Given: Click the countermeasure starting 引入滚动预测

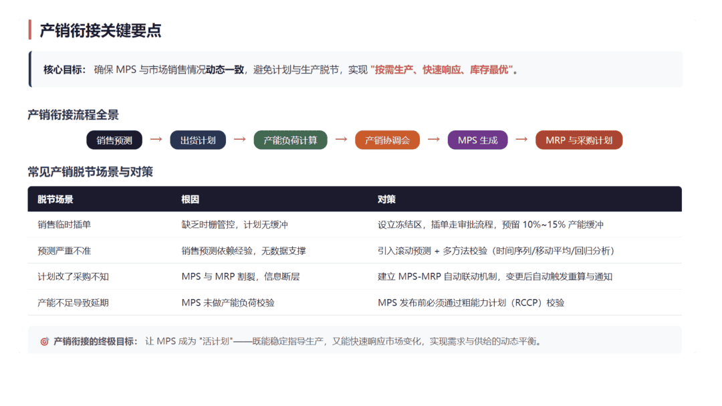Looking at the screenshot, I should tap(496, 251).
